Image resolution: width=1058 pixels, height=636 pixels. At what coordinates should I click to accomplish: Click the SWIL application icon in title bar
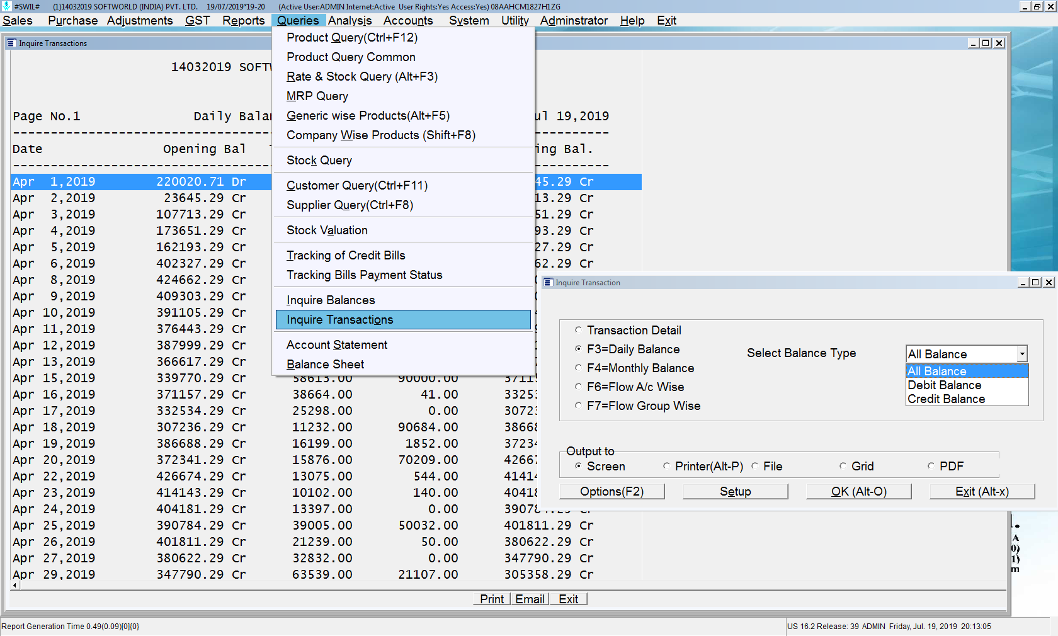click(x=6, y=6)
